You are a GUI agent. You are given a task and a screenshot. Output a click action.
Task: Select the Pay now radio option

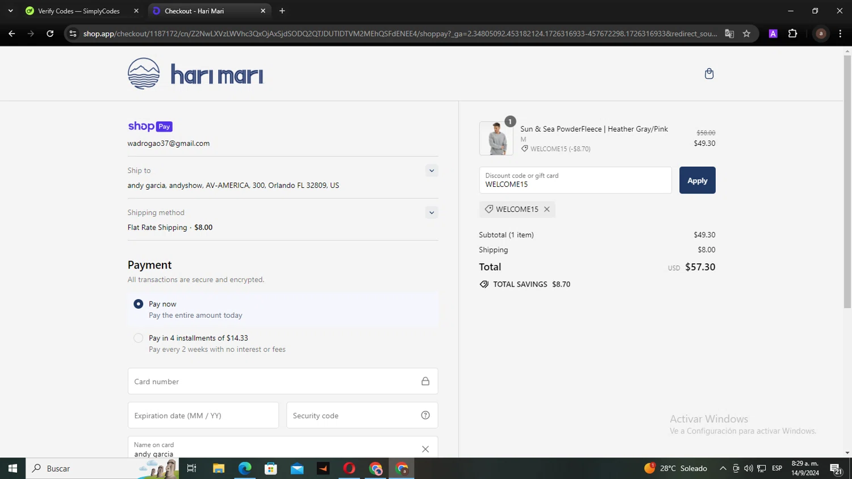(138, 304)
